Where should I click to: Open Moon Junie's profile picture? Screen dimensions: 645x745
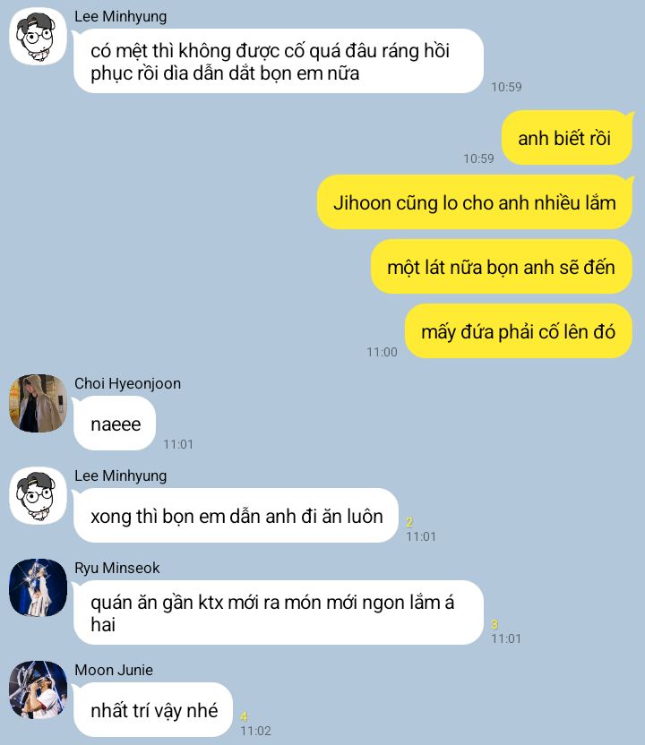38,689
